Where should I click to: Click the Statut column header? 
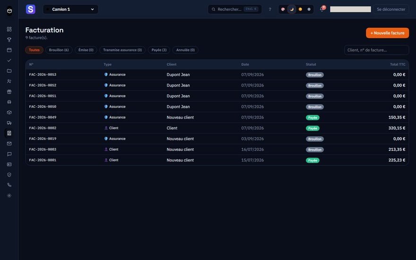click(311, 64)
